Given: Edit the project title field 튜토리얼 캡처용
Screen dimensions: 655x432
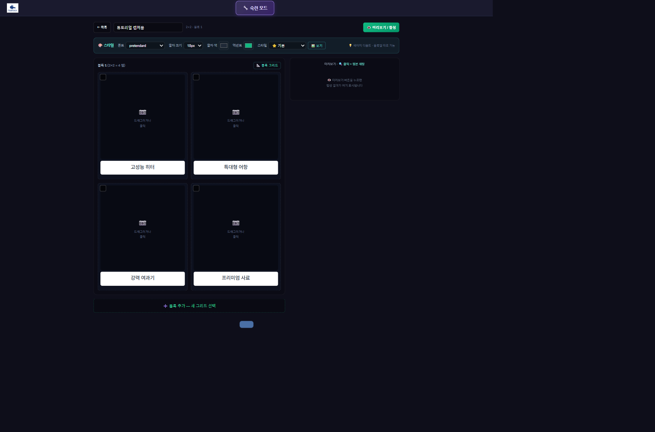Looking at the screenshot, I should pos(148,27).
